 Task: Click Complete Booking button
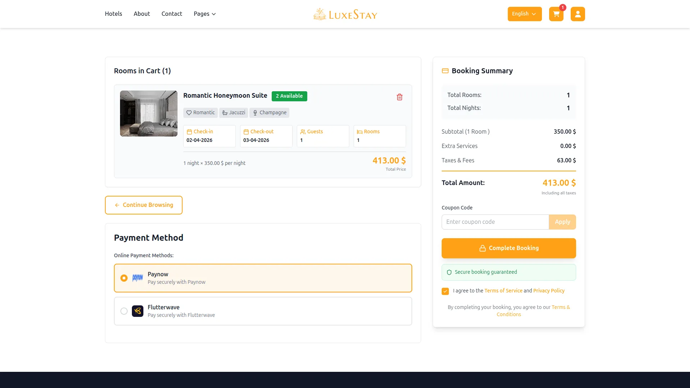509,248
